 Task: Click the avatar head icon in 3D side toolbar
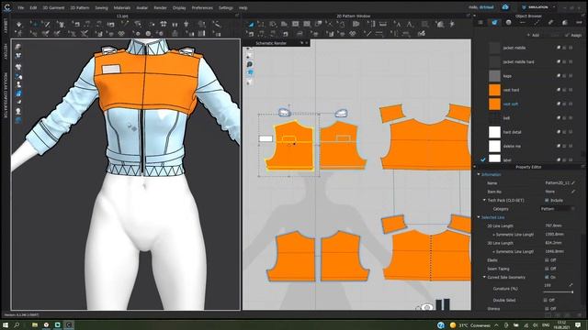tap(18, 111)
